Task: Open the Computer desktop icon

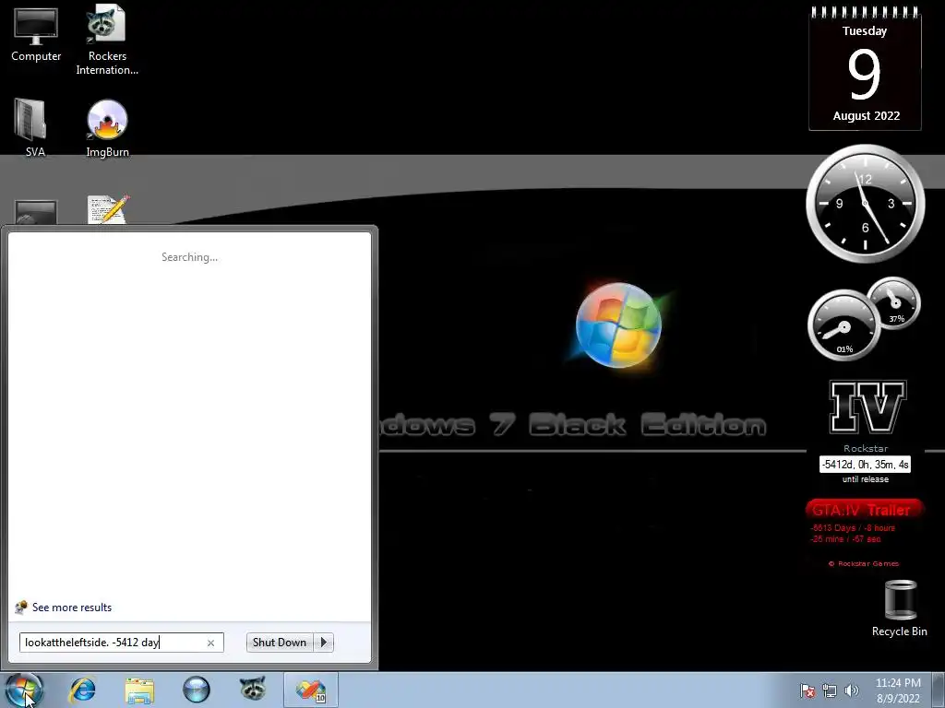Action: 36,35
